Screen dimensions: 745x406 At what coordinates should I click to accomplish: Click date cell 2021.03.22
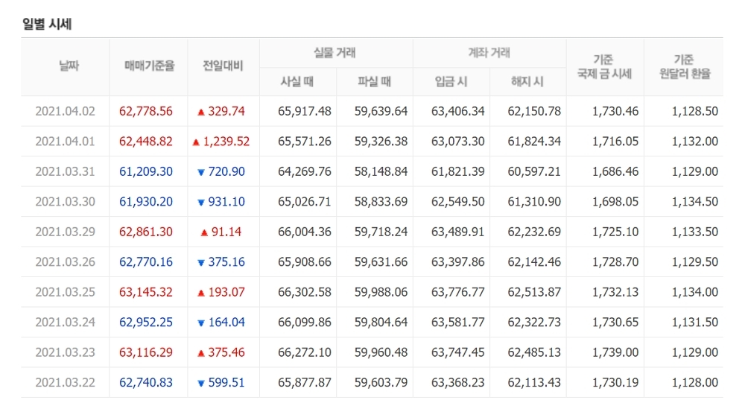[65, 383]
